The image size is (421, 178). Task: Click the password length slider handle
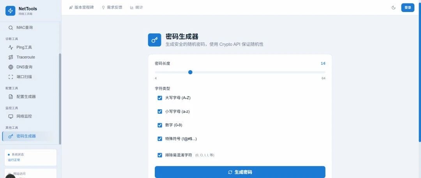(190, 72)
